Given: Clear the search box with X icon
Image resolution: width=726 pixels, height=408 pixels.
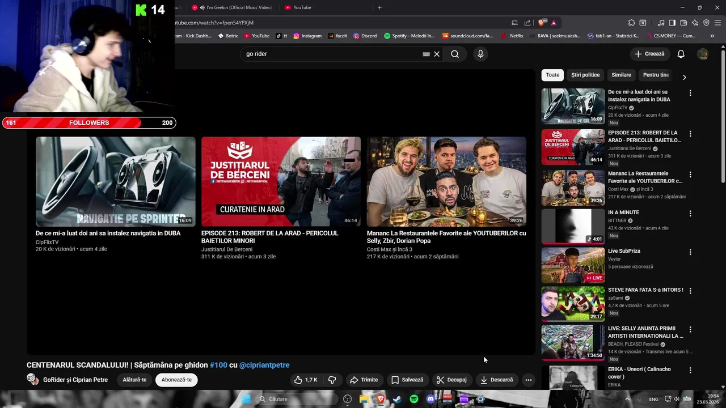Looking at the screenshot, I should (x=437, y=54).
